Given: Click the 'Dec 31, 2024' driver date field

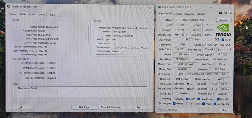Looking at the screenshot, I should coord(183,79).
